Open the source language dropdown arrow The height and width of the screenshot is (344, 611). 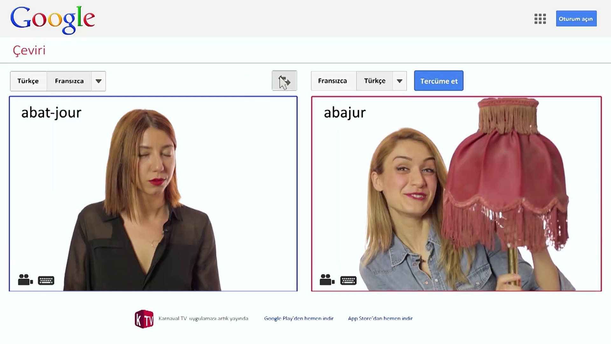99,81
